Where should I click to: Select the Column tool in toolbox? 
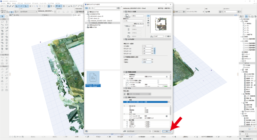tap(6, 22)
